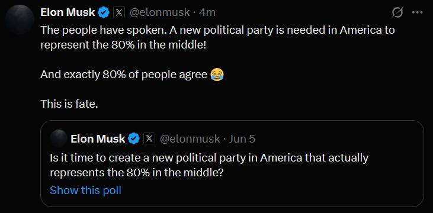Click the X affiliate badge in the quoted post
Screen dimensions: 433x213
point(149,139)
